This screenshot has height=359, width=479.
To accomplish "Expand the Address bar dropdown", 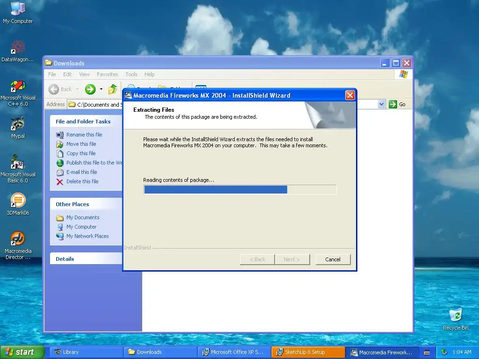I will click(x=381, y=104).
